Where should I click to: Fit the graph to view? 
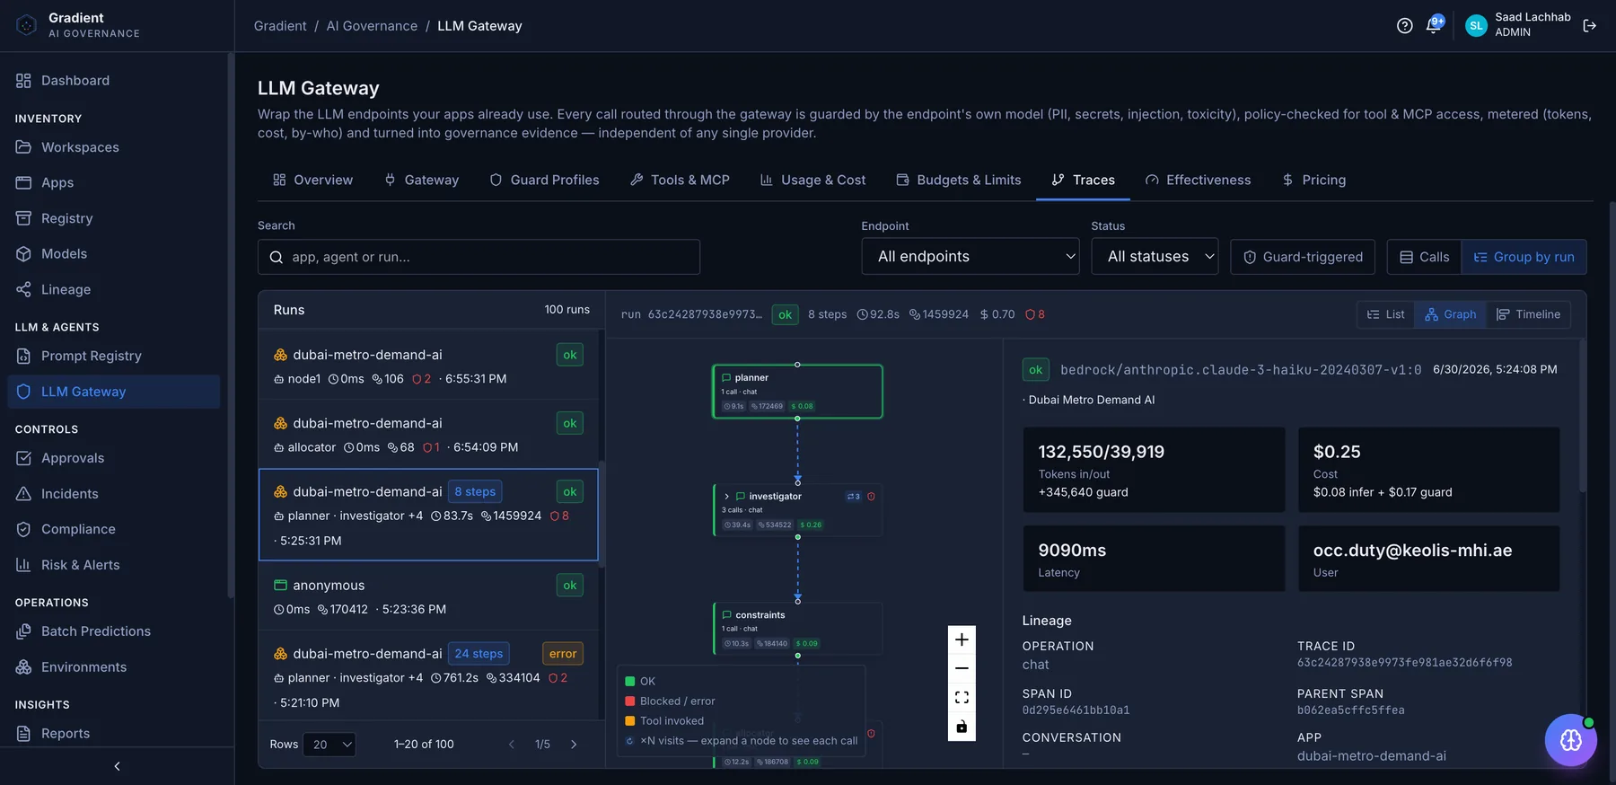pos(962,697)
